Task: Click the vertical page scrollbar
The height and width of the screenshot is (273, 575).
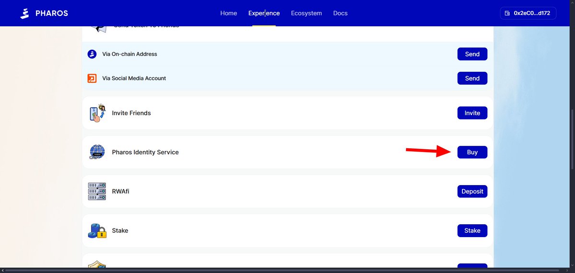Action: coord(572,139)
